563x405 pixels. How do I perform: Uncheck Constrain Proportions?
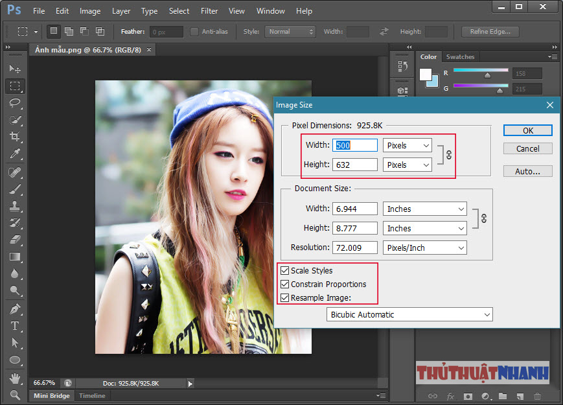coord(284,284)
